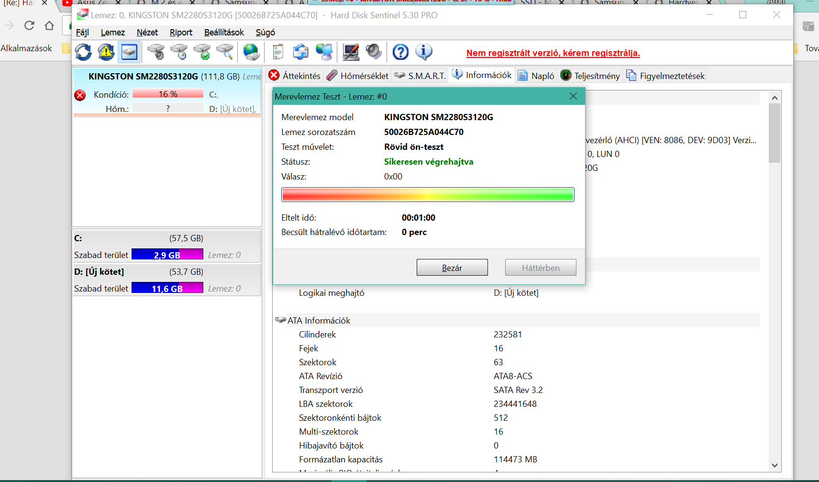Click the laptop with screwdriver configuration icon

[351, 52]
